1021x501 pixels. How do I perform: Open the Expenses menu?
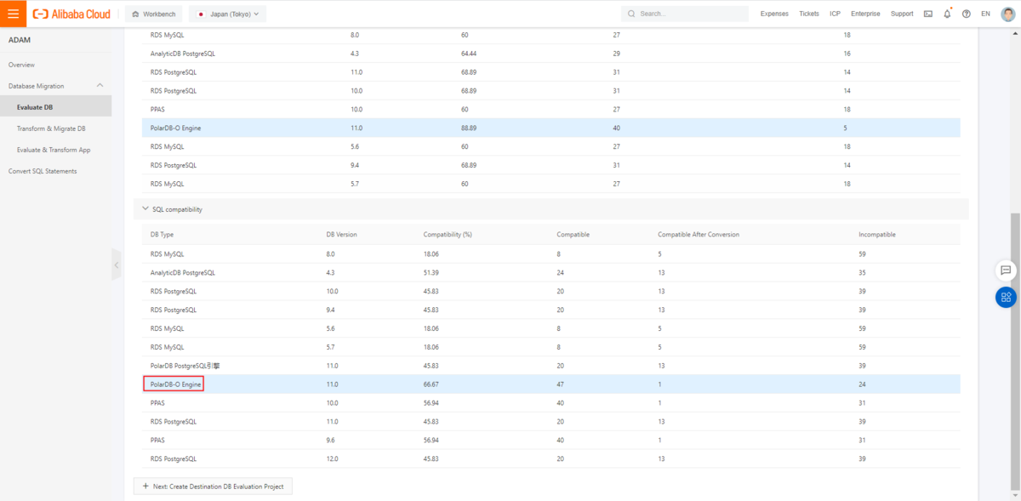(x=774, y=14)
